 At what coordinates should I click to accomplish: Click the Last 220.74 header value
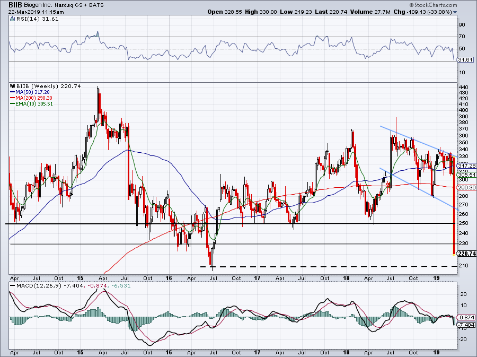point(331,12)
